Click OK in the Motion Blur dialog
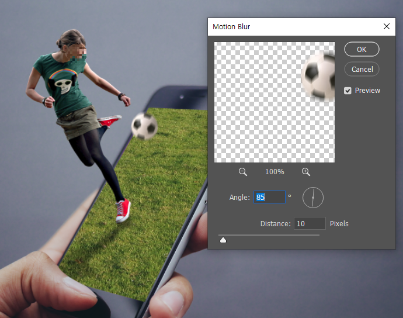The image size is (403, 318). point(362,49)
